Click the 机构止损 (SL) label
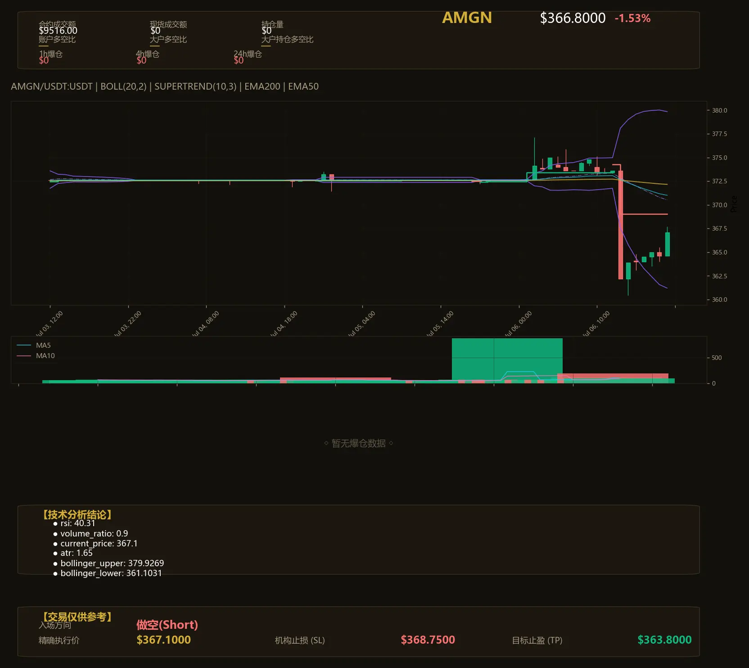This screenshot has width=749, height=668. (300, 641)
